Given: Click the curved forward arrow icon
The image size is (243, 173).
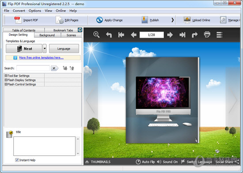Looking at the screenshot, I should point(195,35).
